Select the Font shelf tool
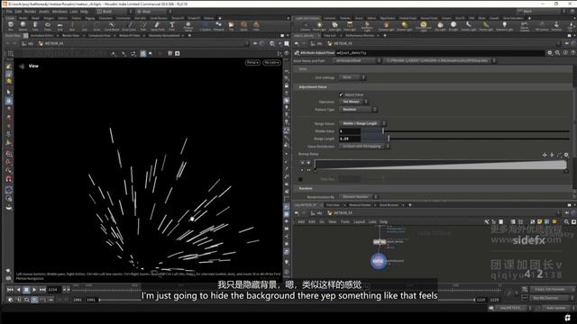577x324 pixels. [x=172, y=26]
